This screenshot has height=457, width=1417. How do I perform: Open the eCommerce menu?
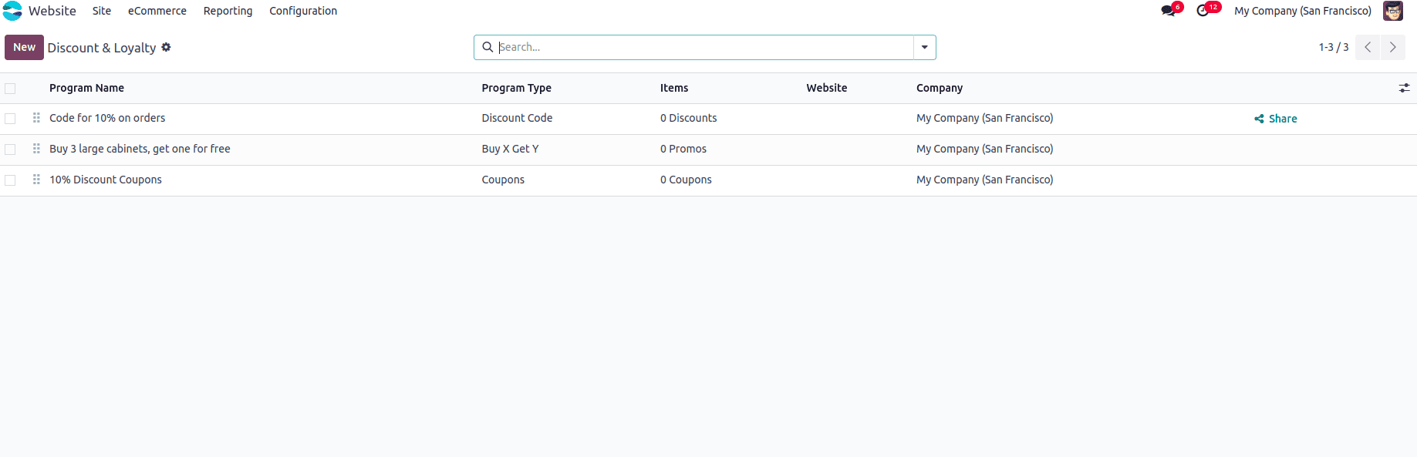pyautogui.click(x=157, y=11)
